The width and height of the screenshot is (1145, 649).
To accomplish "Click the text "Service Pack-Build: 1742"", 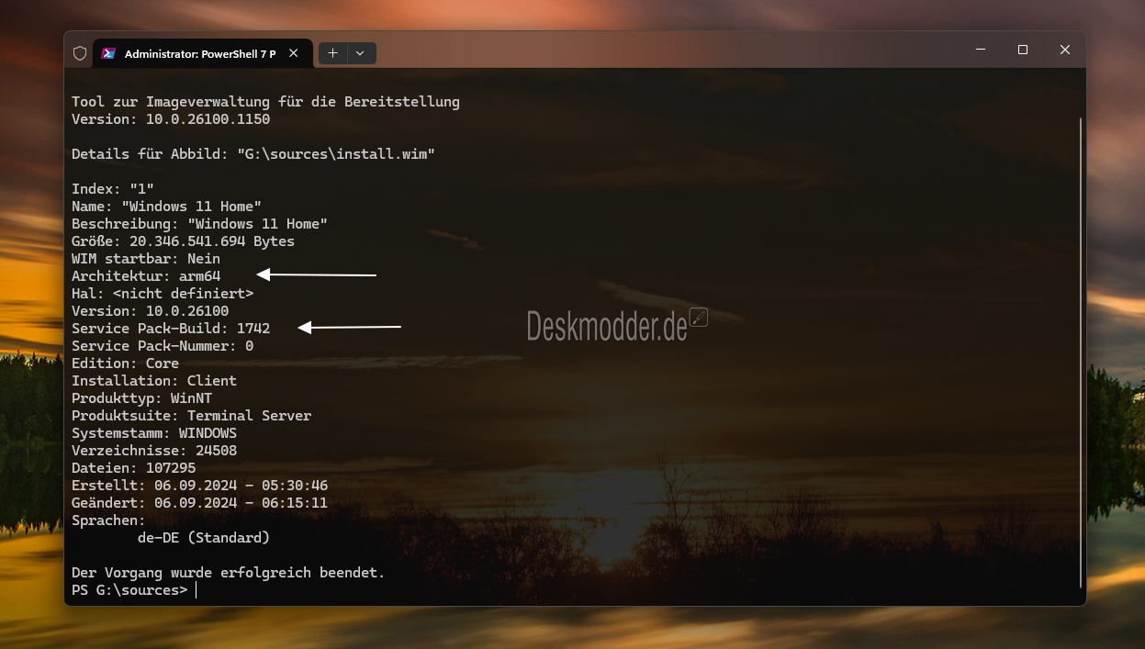I will tap(171, 328).
